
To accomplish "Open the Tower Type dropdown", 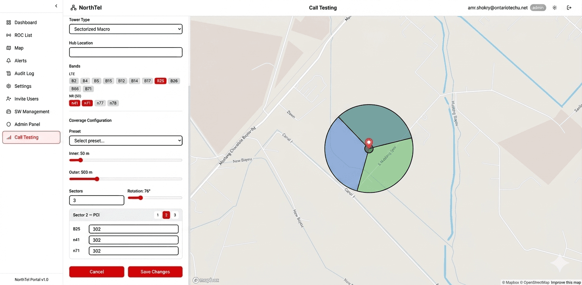I will coord(126,29).
